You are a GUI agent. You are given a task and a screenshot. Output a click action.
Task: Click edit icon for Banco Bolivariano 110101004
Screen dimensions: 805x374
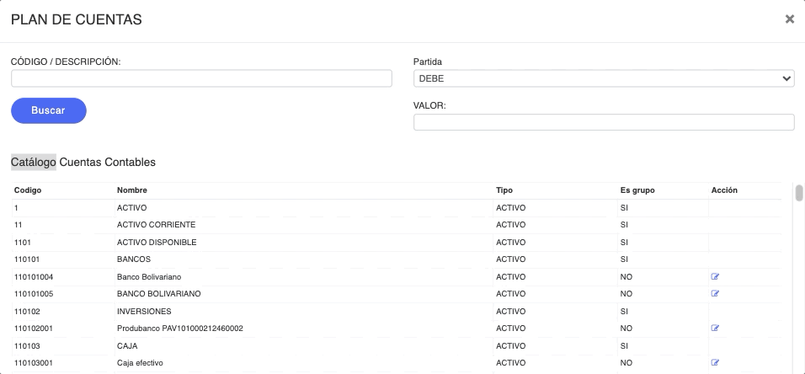pyautogui.click(x=715, y=276)
